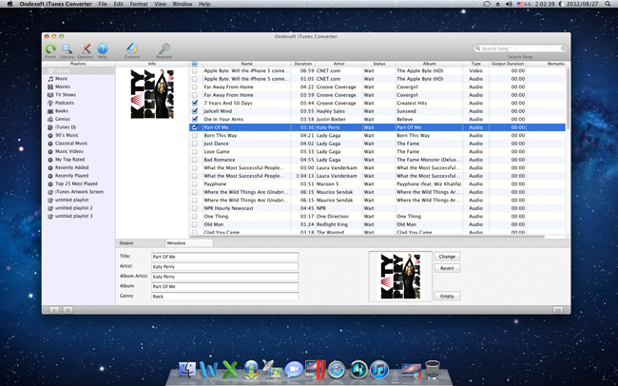Select Podcasts in the playlists sidebar
618x386 pixels.
[65, 103]
